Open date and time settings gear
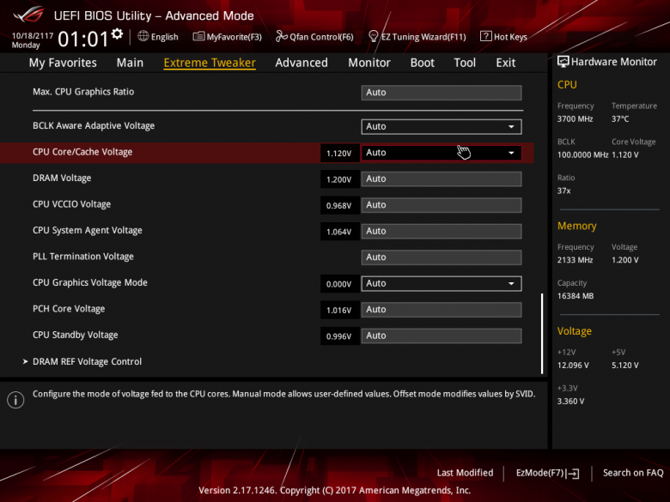Viewport: 670px width, 502px height. coord(117,33)
